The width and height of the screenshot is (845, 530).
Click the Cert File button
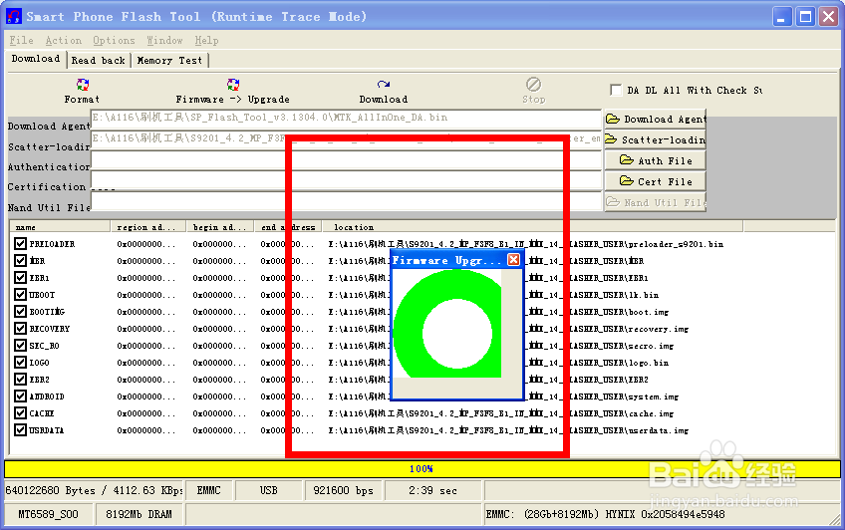[655, 181]
